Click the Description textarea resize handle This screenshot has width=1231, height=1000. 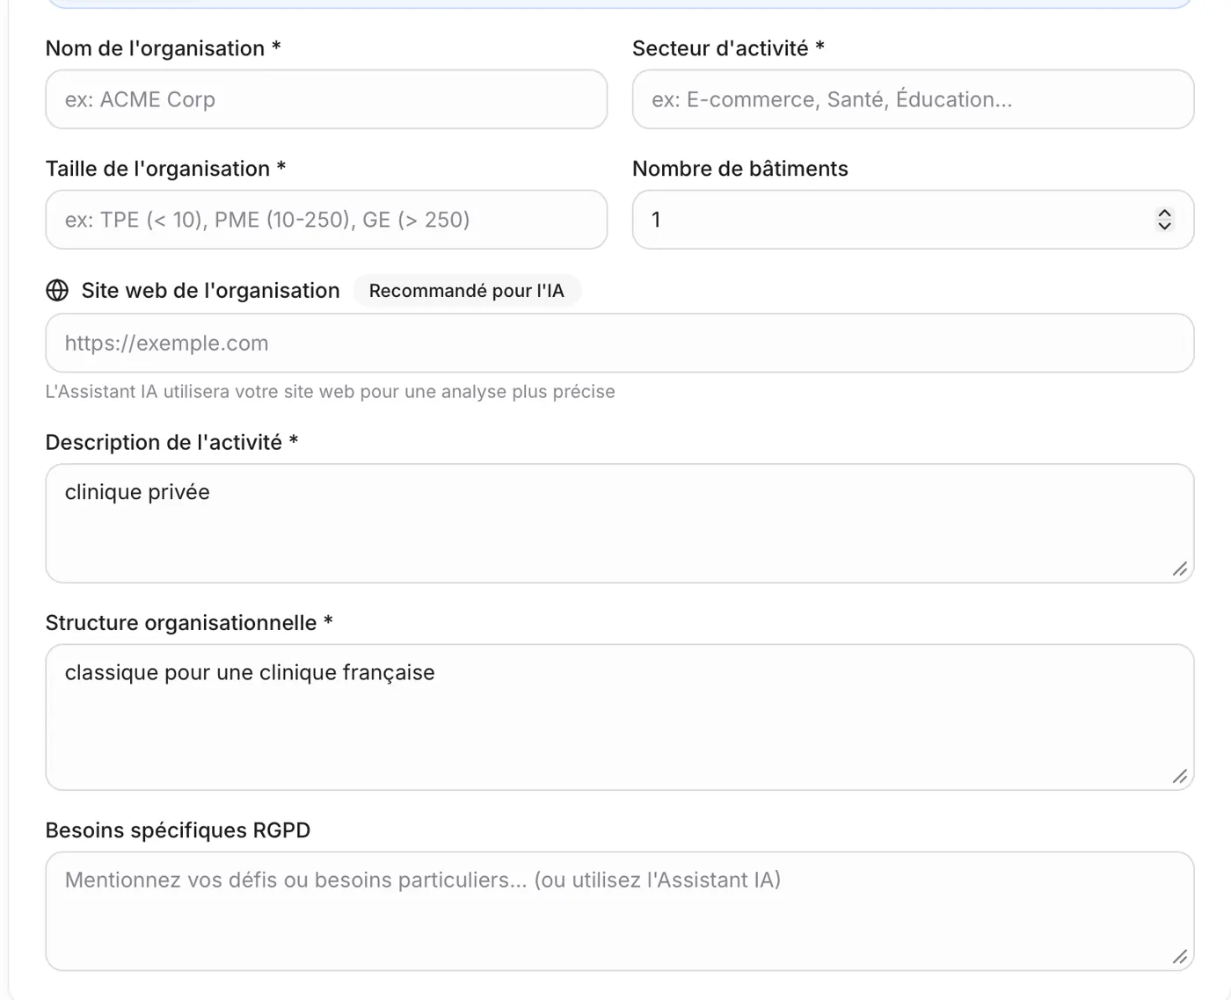[1180, 569]
